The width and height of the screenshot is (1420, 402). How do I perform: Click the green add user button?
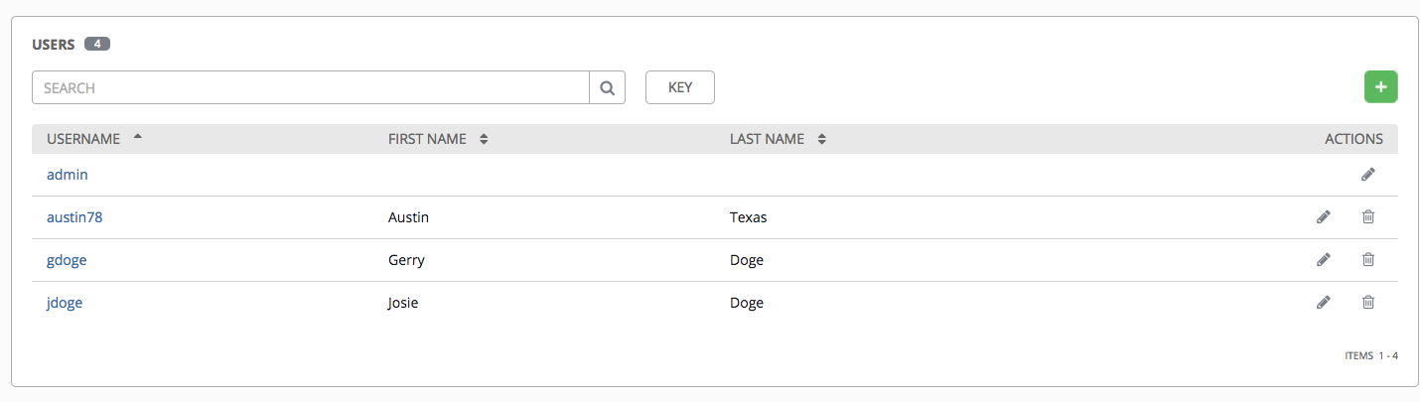coord(1380,87)
